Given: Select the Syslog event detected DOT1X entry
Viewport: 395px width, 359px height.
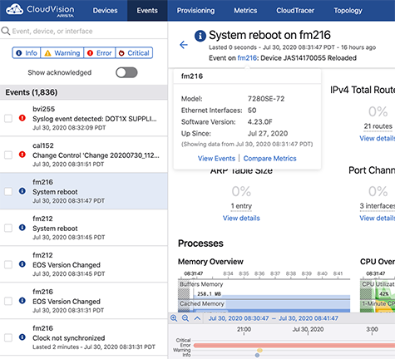Looking at the screenshot, I should coord(84,118).
